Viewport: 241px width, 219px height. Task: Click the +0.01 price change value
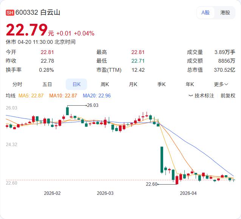[x=64, y=33]
